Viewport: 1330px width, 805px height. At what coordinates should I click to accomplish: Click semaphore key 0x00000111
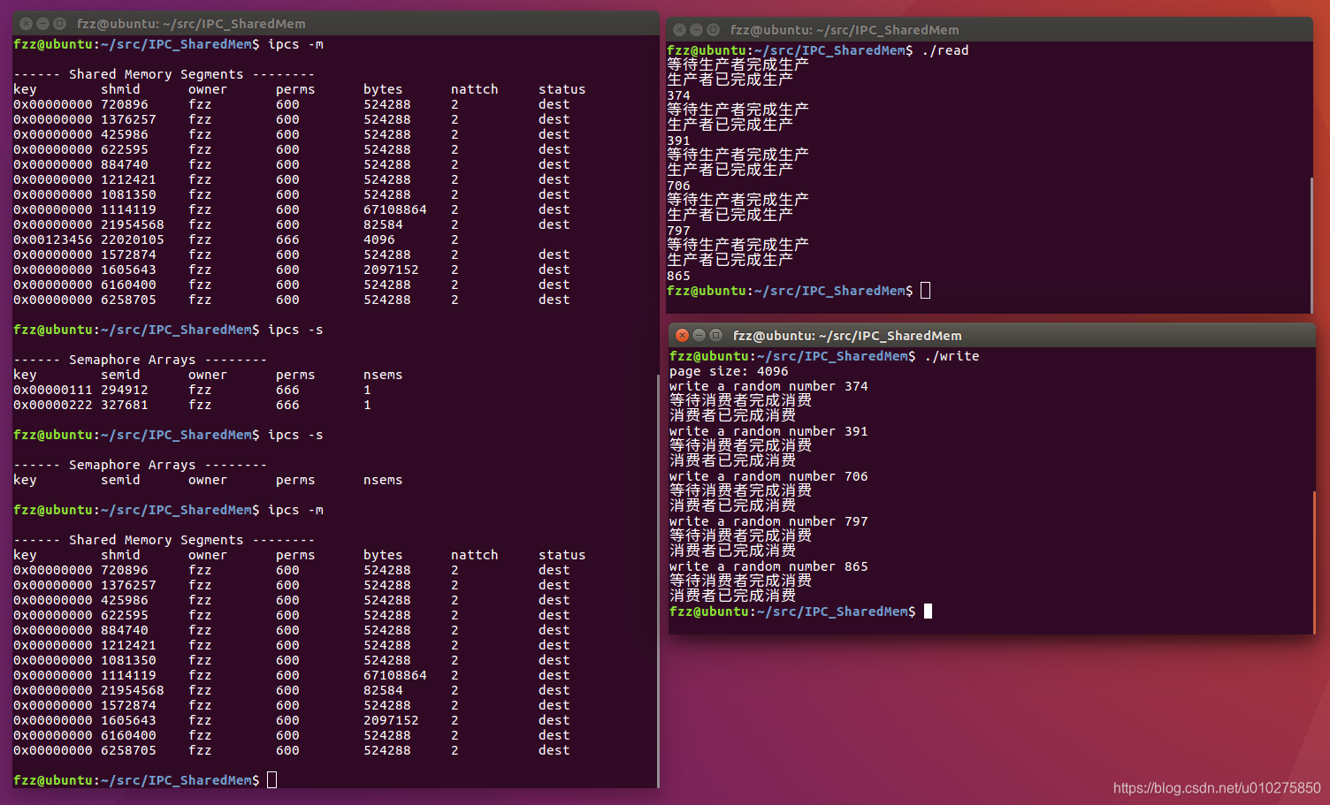point(52,390)
